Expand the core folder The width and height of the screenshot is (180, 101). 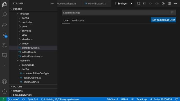coord(33,26)
